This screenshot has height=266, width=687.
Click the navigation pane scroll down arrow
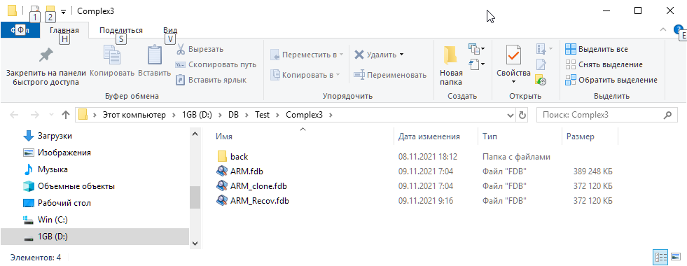tap(195, 244)
